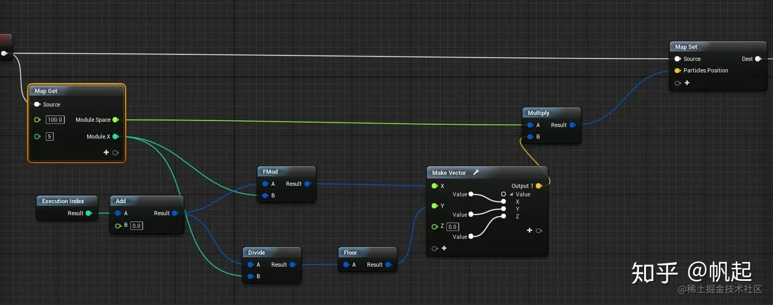Click input pin A of FMod

pos(265,184)
